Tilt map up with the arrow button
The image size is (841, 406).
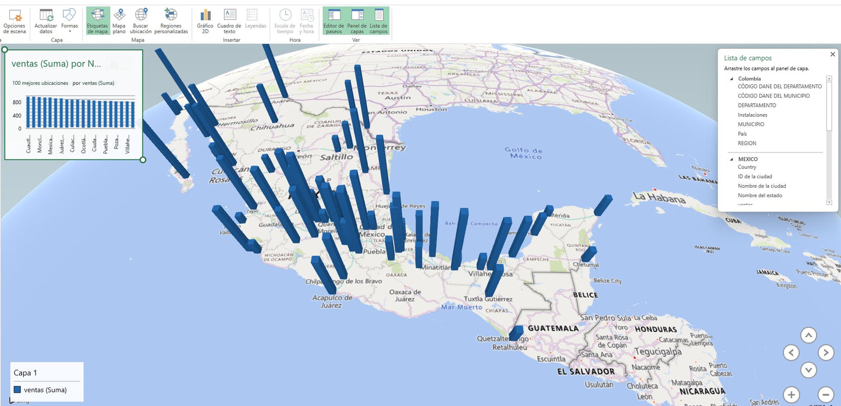click(x=808, y=335)
